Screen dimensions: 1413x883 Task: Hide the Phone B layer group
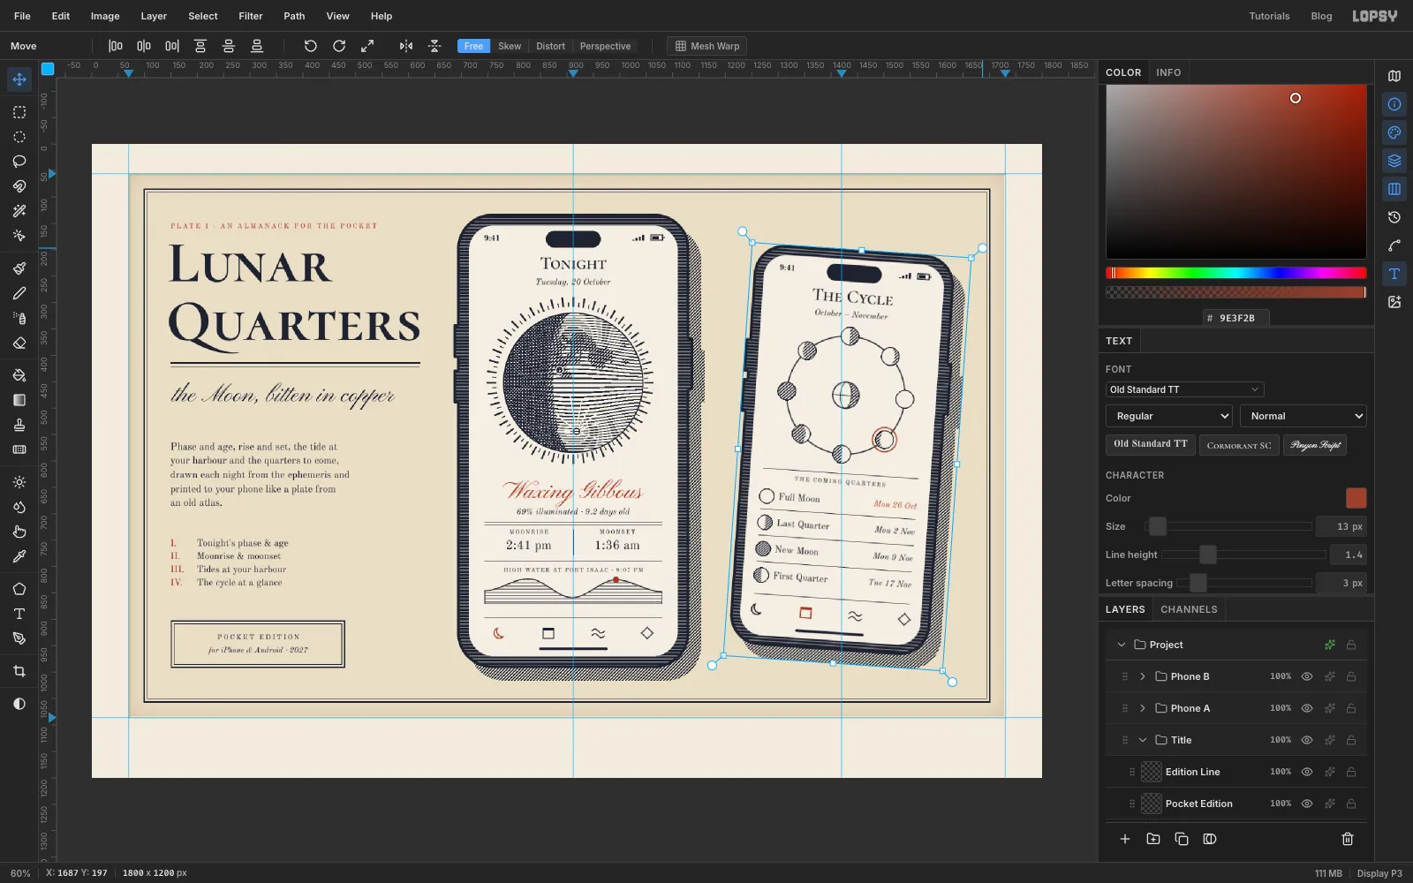point(1307,676)
